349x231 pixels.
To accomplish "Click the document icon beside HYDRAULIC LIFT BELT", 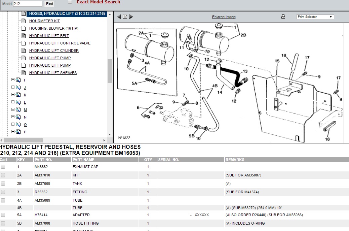I will coord(24,36).
